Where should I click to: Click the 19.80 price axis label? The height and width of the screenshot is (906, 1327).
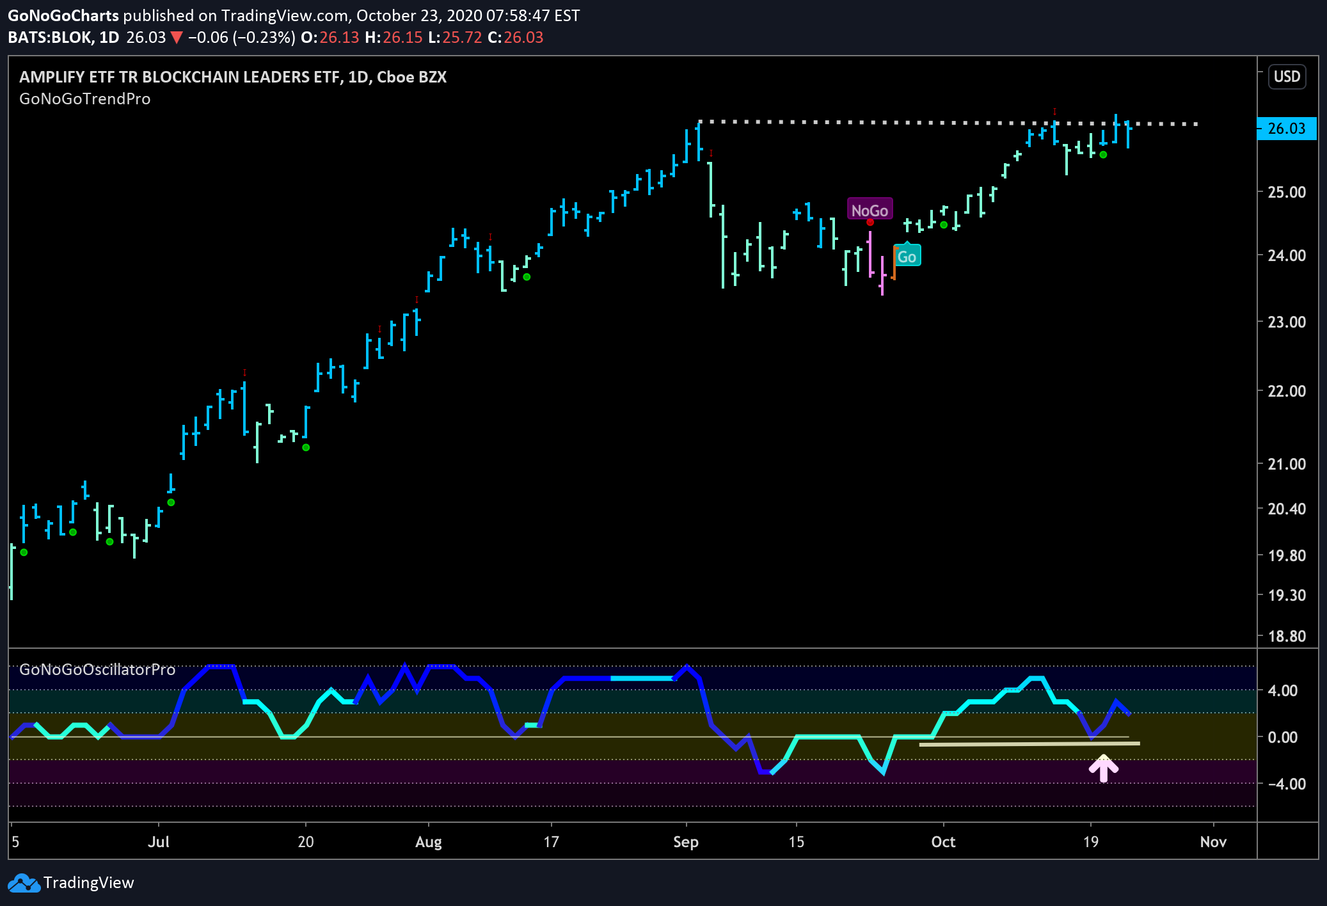click(x=1287, y=555)
